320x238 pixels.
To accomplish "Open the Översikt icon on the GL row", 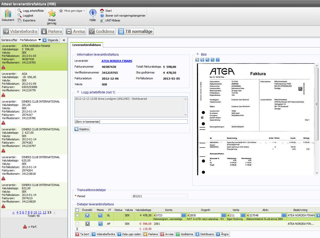I will (88, 216).
